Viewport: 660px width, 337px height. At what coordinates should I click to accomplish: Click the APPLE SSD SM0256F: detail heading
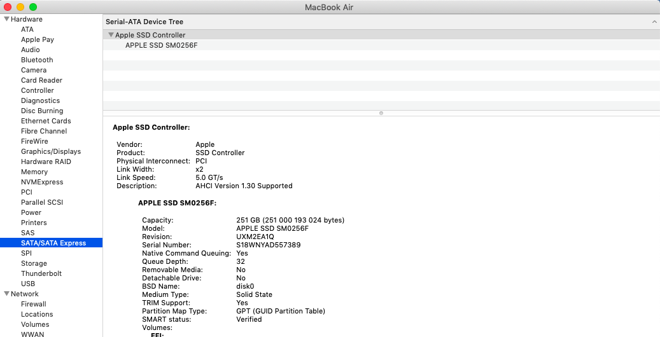(x=177, y=203)
